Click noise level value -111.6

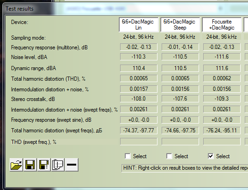click(222, 57)
